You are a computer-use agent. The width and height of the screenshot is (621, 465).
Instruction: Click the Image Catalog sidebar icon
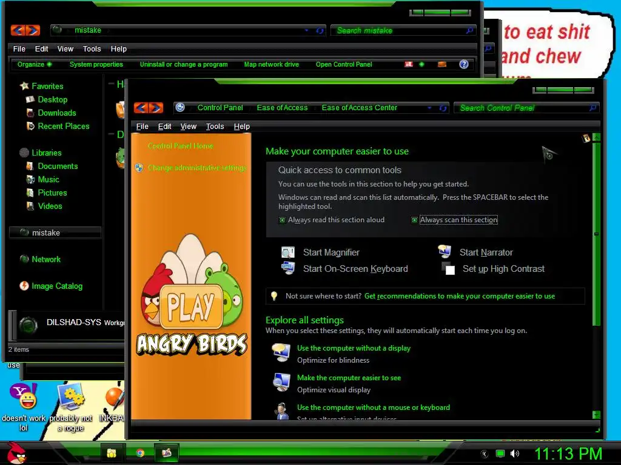pos(24,286)
